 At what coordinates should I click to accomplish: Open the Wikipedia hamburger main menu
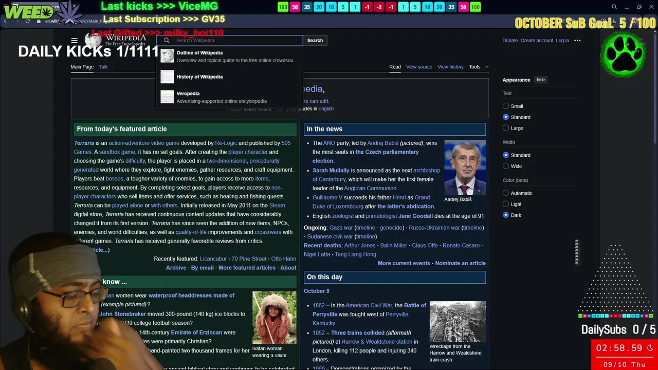(74, 41)
